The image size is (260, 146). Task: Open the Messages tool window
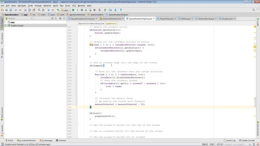tap(46, 140)
